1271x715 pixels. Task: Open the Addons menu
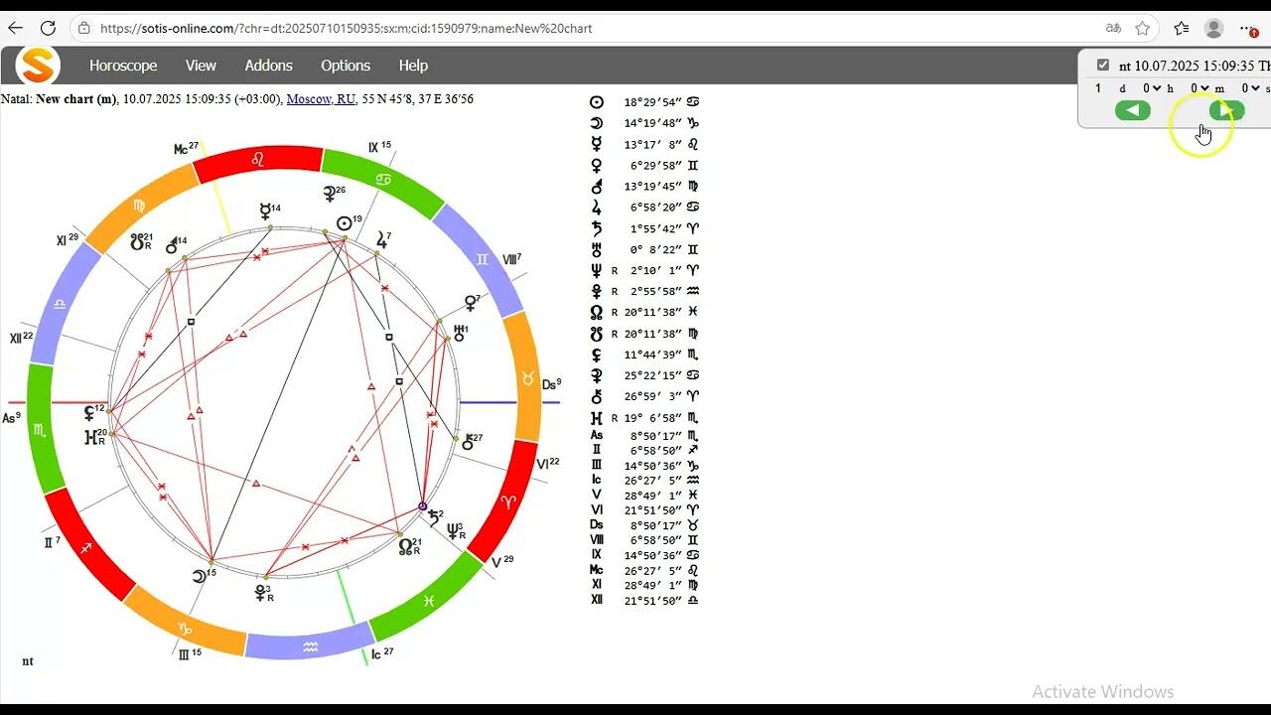pos(268,66)
